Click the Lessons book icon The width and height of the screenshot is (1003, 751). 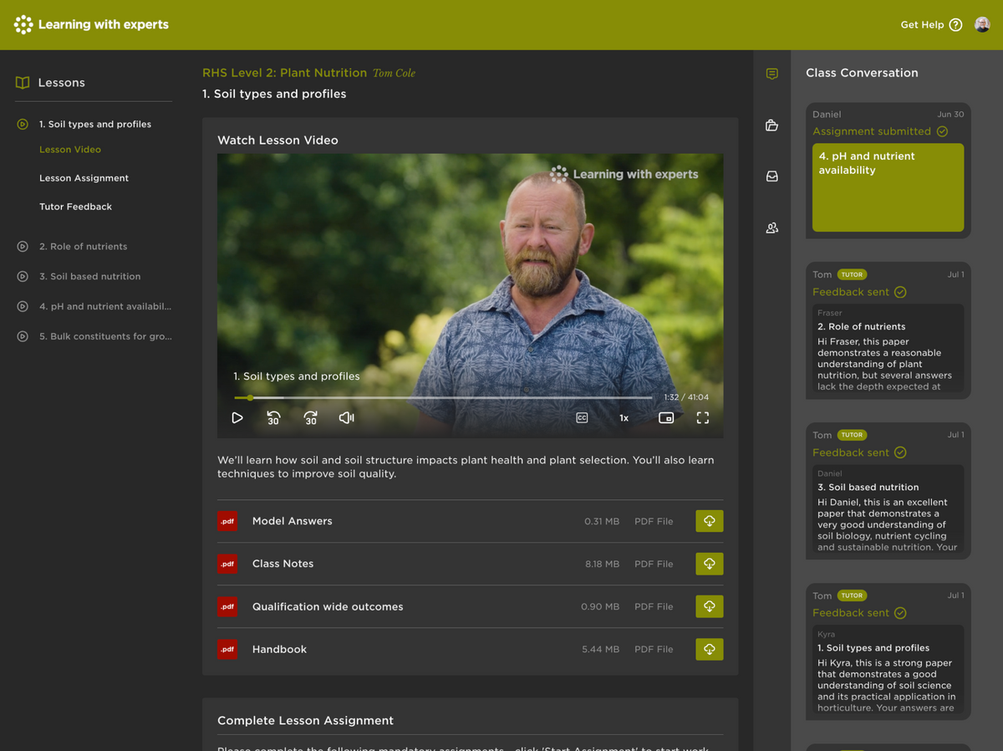coord(23,83)
